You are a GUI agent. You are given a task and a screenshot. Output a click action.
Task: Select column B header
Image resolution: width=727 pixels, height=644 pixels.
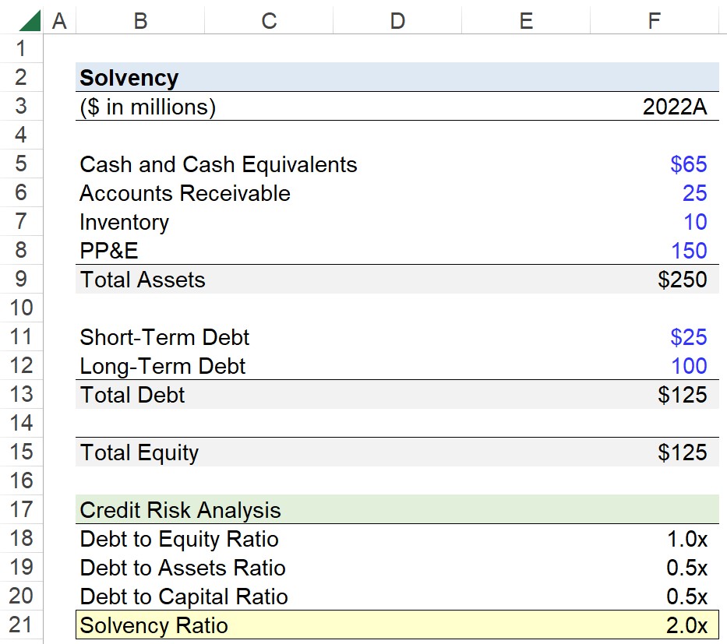[140, 21]
